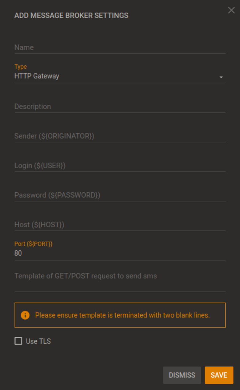The image size is (240, 390).
Task: Click the GET/POST request template field
Action: 120,276
